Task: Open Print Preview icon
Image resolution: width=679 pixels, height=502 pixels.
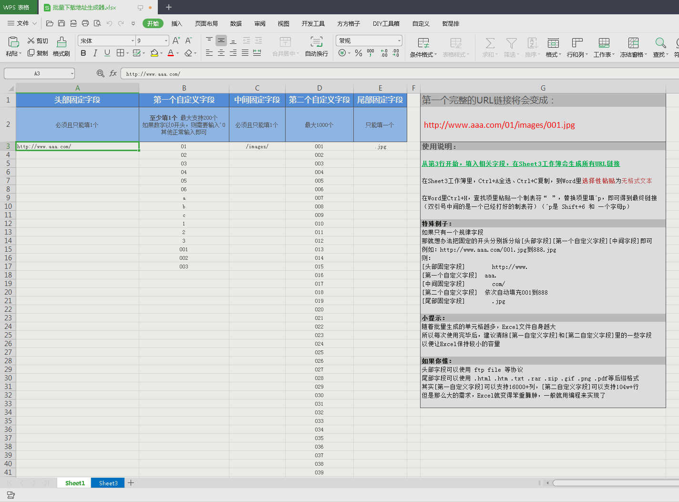Action: pyautogui.click(x=97, y=23)
